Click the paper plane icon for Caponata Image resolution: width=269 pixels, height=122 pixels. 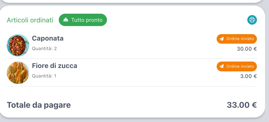[x=222, y=39]
